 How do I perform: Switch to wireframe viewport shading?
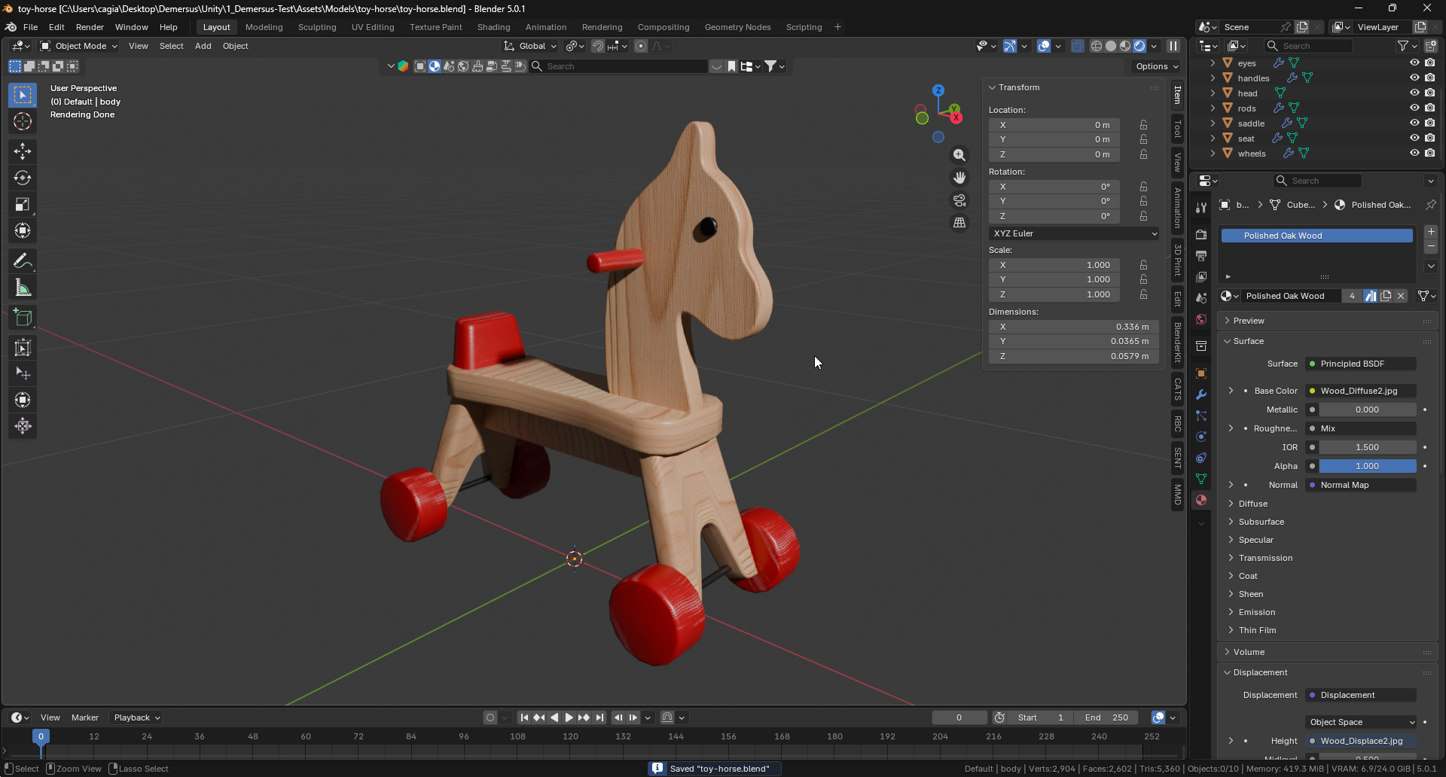1097,46
